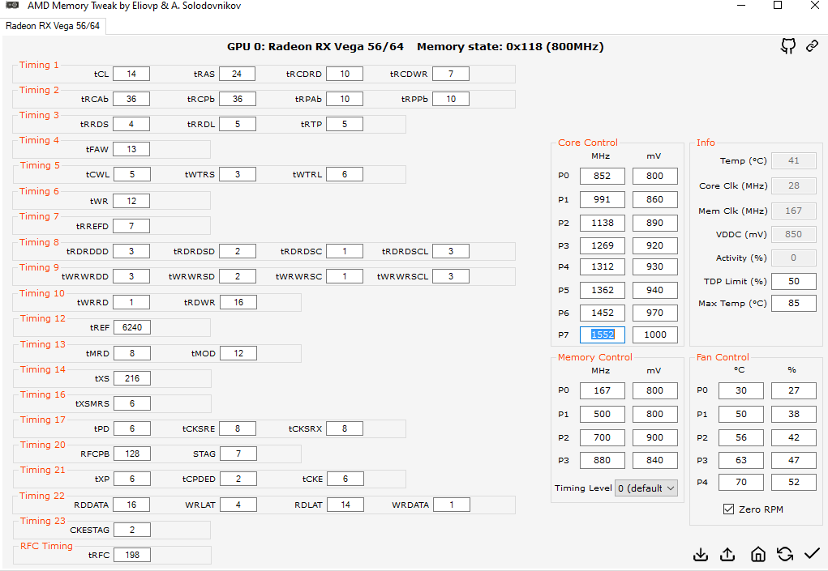Click Memory Control P0 MHz field
The height and width of the screenshot is (571, 828).
coord(602,390)
